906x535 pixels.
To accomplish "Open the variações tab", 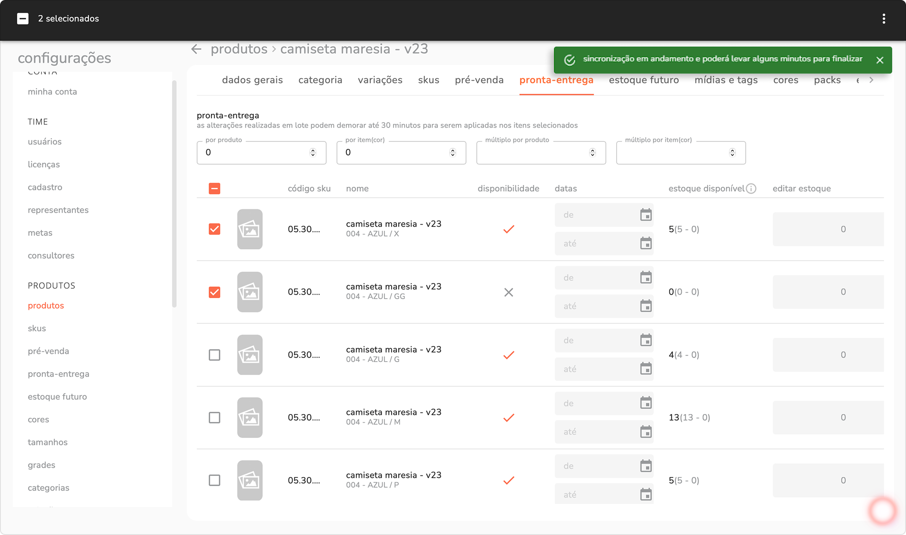I will pyautogui.click(x=380, y=80).
